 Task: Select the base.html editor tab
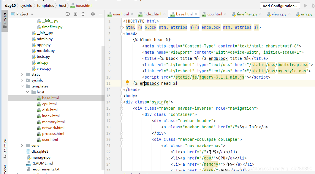[184, 14]
